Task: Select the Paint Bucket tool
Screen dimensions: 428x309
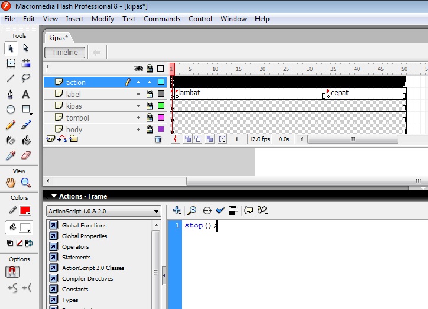Action: click(26, 140)
